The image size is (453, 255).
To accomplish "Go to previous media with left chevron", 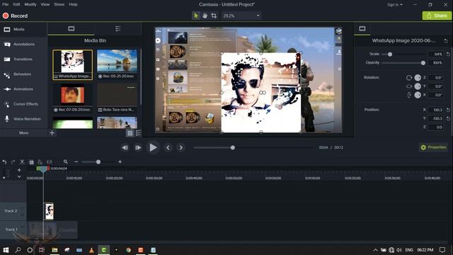I will pyautogui.click(x=168, y=147).
